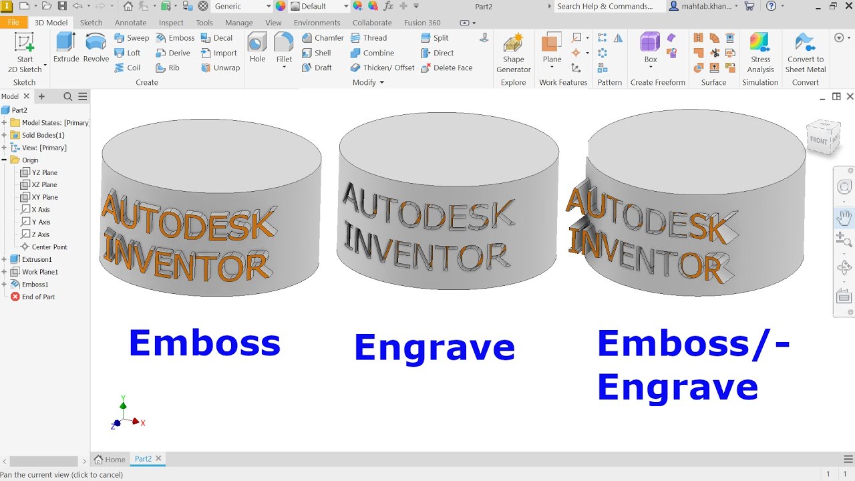Expand the Fillet dropdown arrow

(284, 67)
